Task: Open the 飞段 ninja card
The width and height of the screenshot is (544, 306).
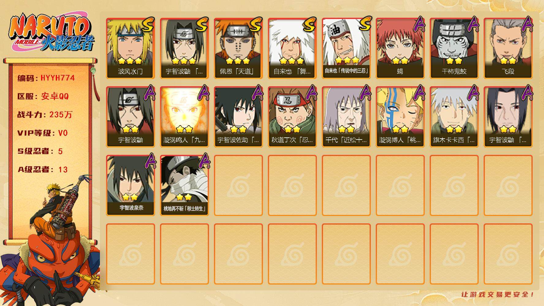Action: click(x=508, y=48)
